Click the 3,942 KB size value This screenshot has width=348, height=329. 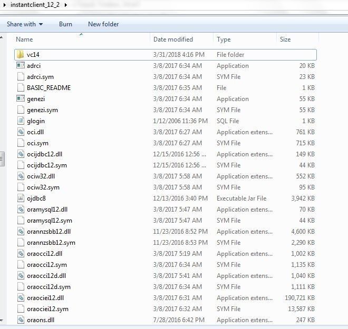[x=303, y=198]
